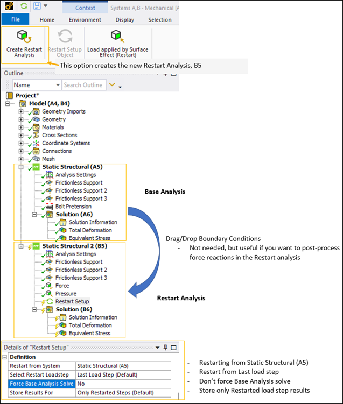Click the Restart from System value field
The height and width of the screenshot is (404, 343).
[x=123, y=366]
